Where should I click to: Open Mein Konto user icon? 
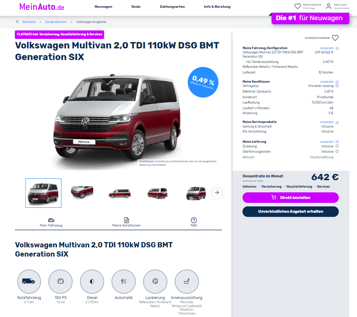pos(328,6)
